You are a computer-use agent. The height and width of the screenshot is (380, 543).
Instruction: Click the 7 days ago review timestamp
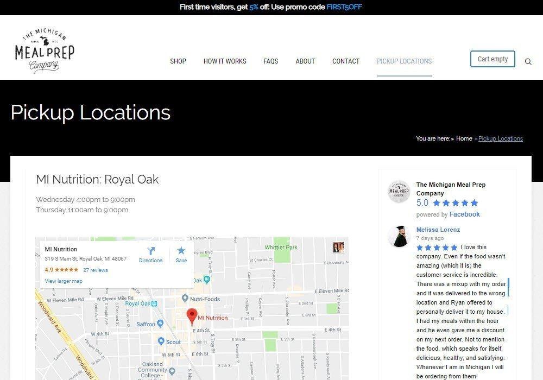[430, 238]
